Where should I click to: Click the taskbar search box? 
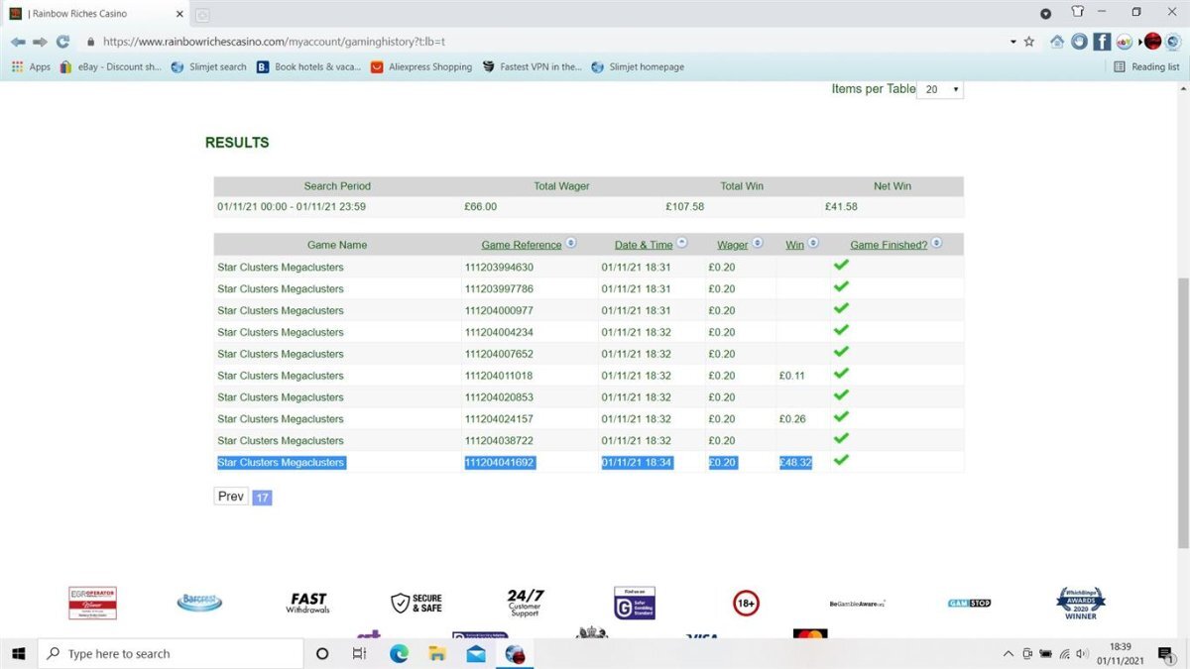pos(171,654)
